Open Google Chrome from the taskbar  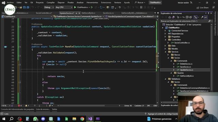tap(82, 119)
